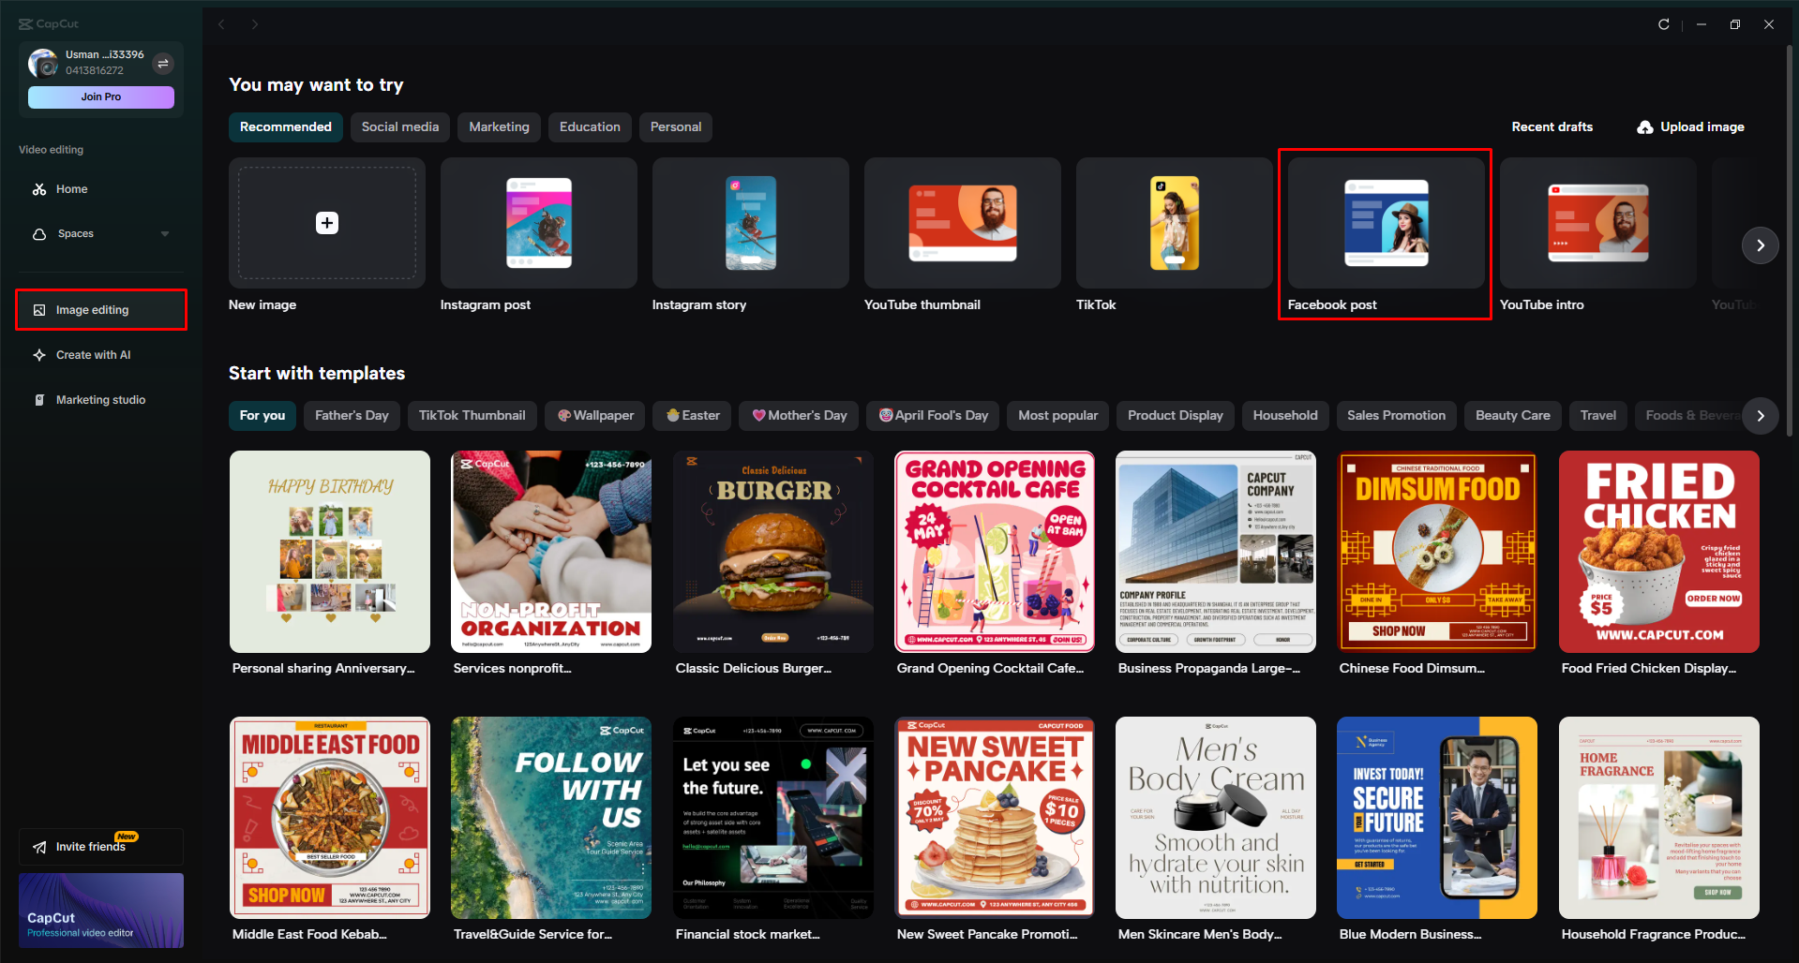
Task: Filter templates by Most popular
Action: click(1058, 416)
